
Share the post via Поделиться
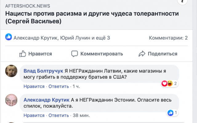coord(158,54)
